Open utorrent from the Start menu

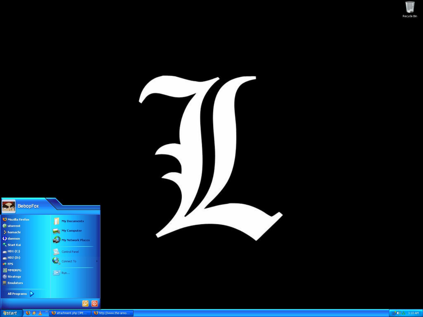(x=14, y=226)
